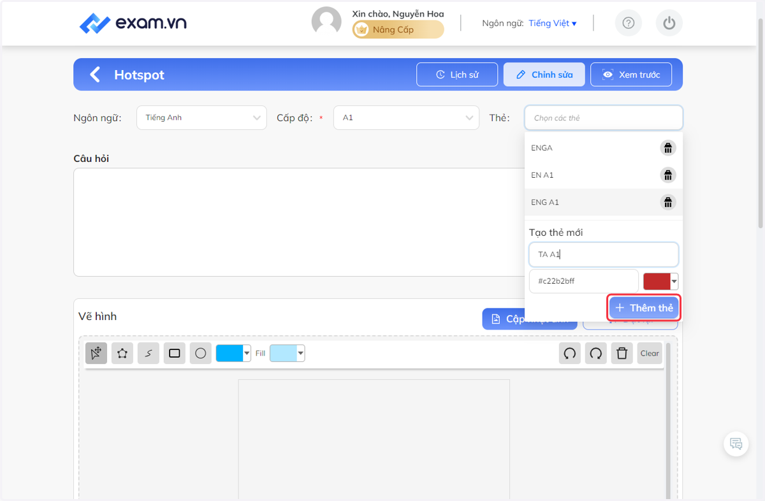The height and width of the screenshot is (501, 765).
Task: Click the Xin chào, Nguyễn Hoa greeting
Action: point(398,13)
